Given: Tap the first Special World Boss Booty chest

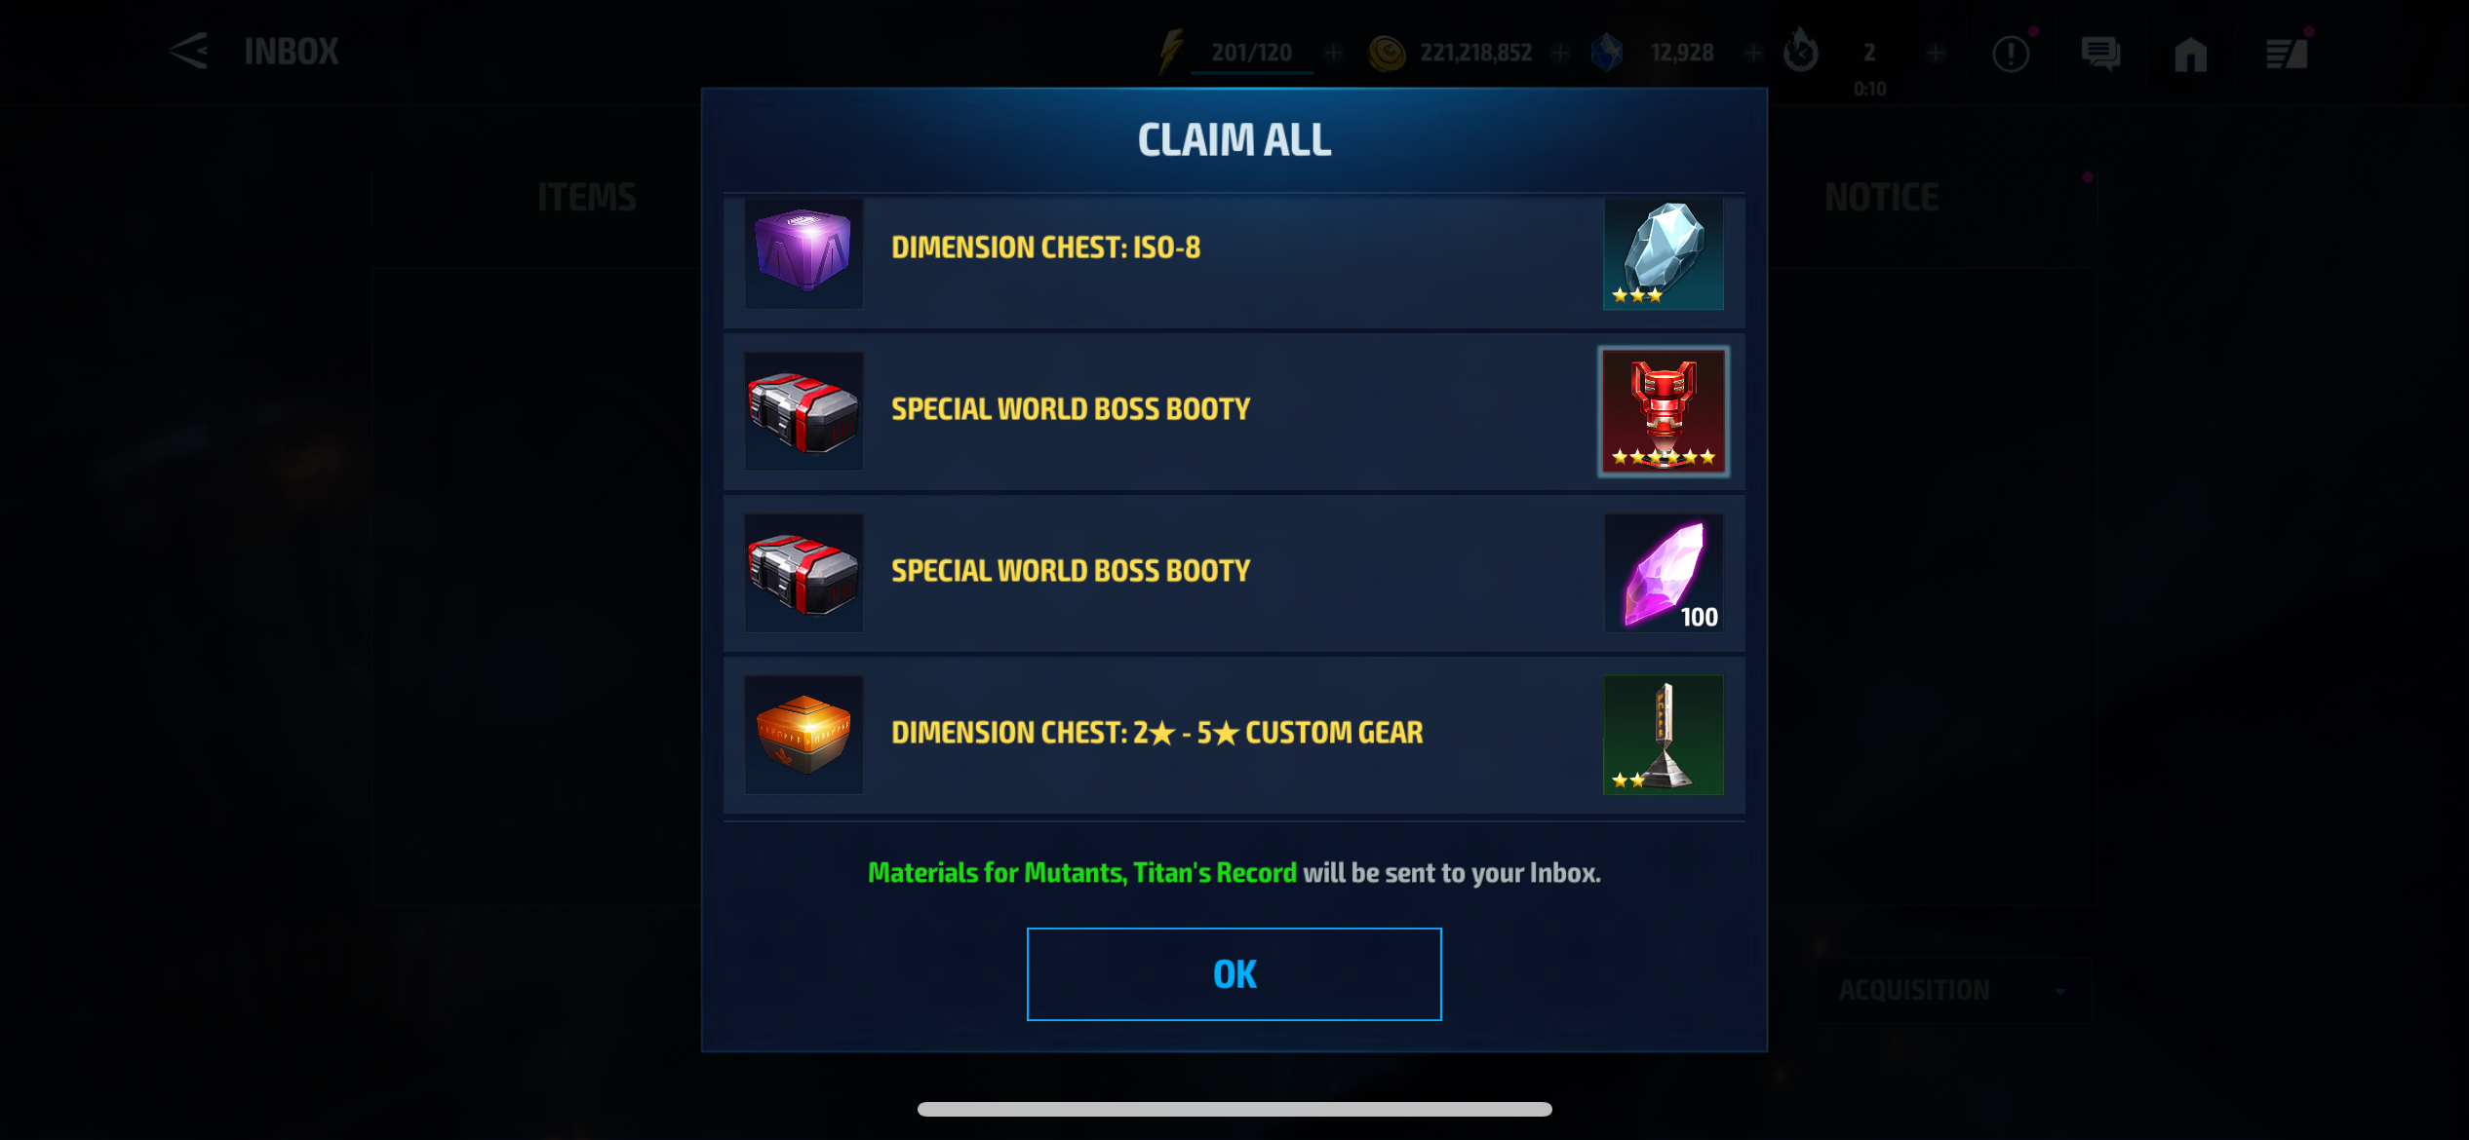Looking at the screenshot, I should tap(803, 411).
